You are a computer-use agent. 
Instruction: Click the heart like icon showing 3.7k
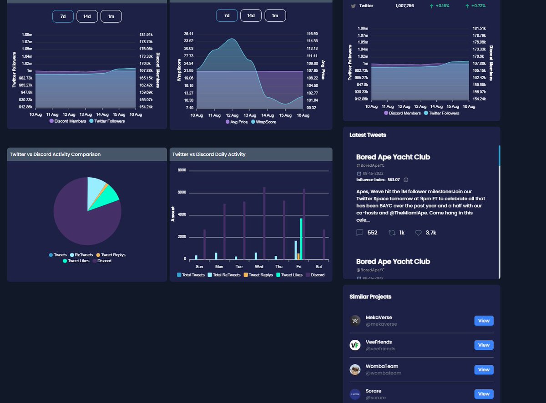(x=418, y=233)
